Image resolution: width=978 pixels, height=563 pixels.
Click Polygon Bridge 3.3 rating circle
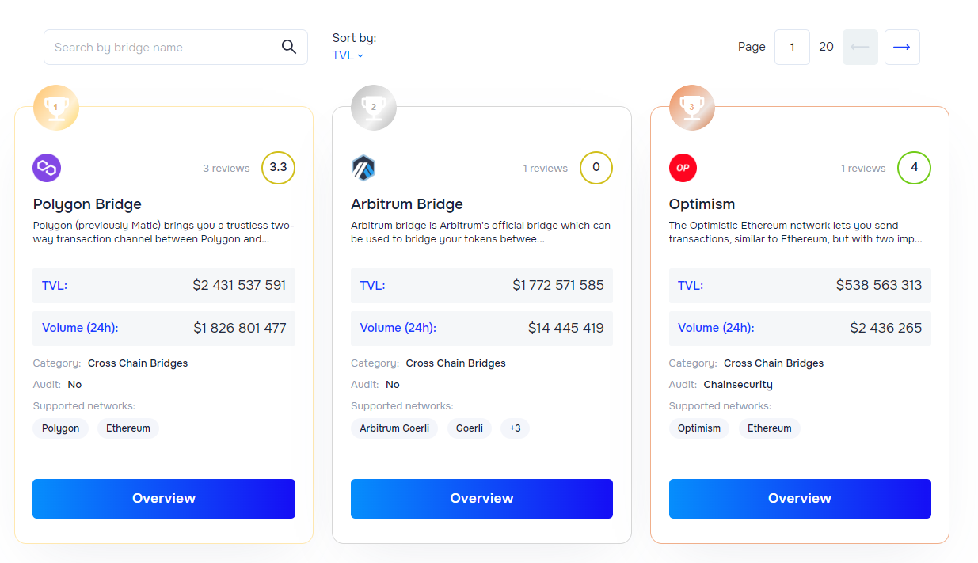pyautogui.click(x=278, y=168)
